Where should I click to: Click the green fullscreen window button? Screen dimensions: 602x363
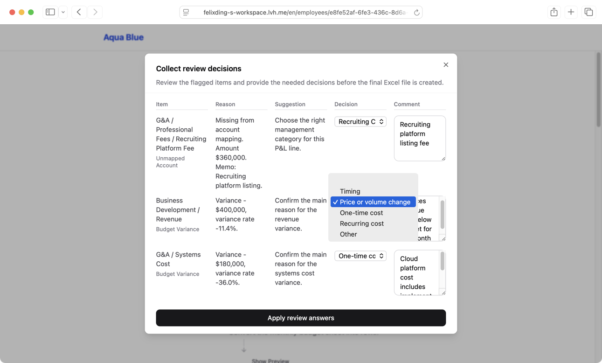click(x=31, y=12)
